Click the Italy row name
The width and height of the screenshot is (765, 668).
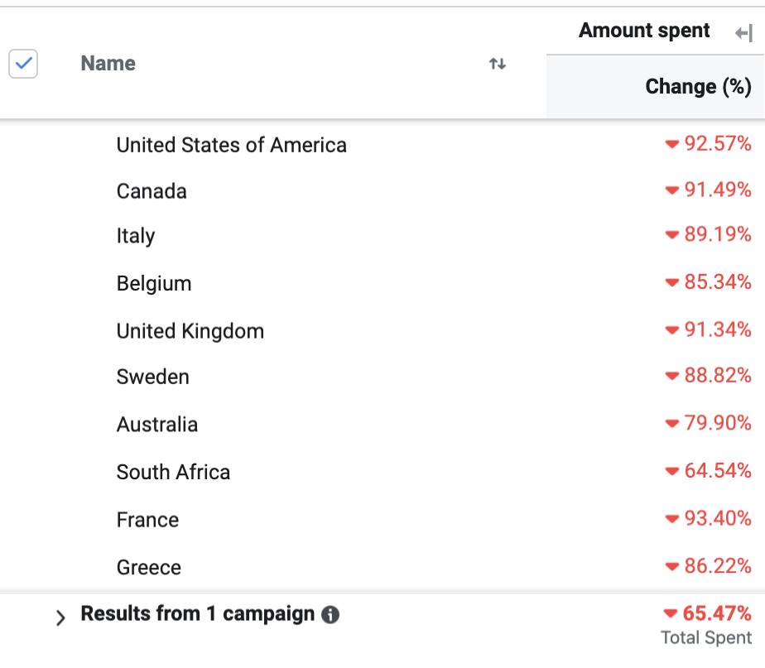136,236
